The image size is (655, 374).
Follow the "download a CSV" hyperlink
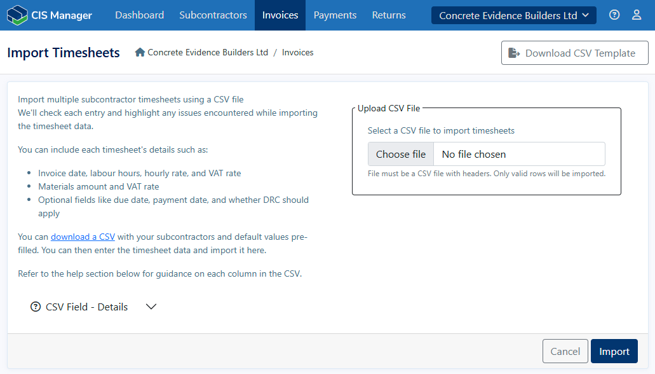pyautogui.click(x=83, y=237)
